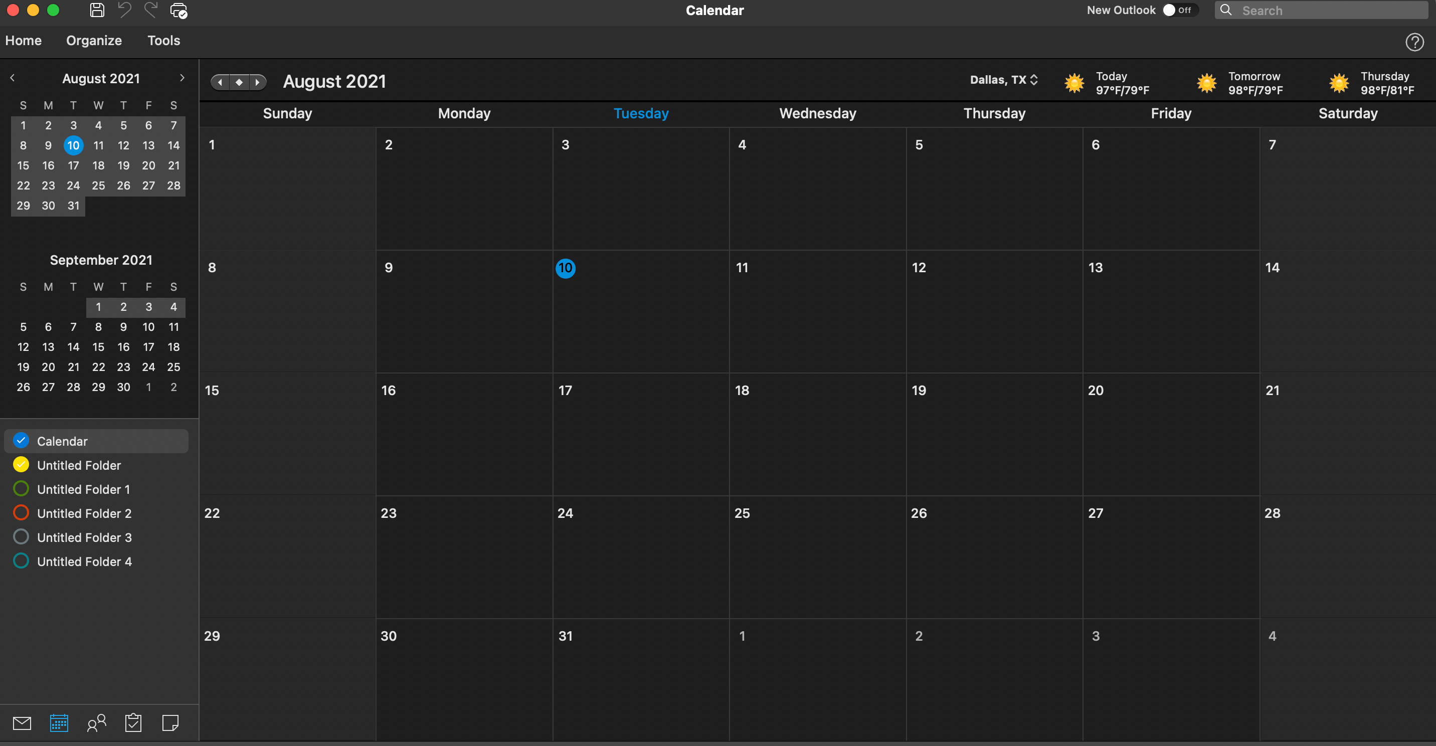Open the Help question mark icon

1414,42
